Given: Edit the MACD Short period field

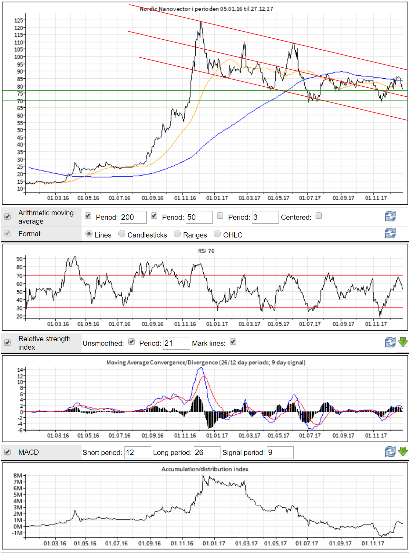Looking at the screenshot, I should tap(138, 452).
